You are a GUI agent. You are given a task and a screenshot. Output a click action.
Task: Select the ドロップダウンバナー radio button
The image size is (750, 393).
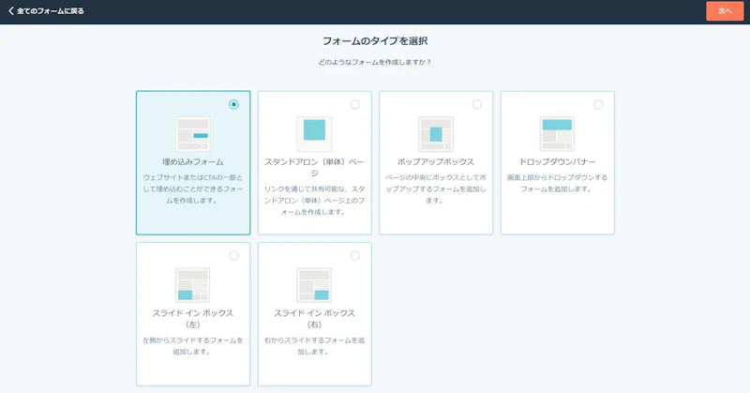pyautogui.click(x=598, y=104)
